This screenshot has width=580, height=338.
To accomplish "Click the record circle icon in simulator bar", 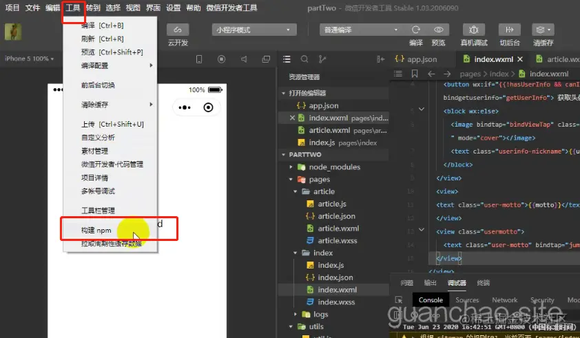I will click(x=221, y=59).
